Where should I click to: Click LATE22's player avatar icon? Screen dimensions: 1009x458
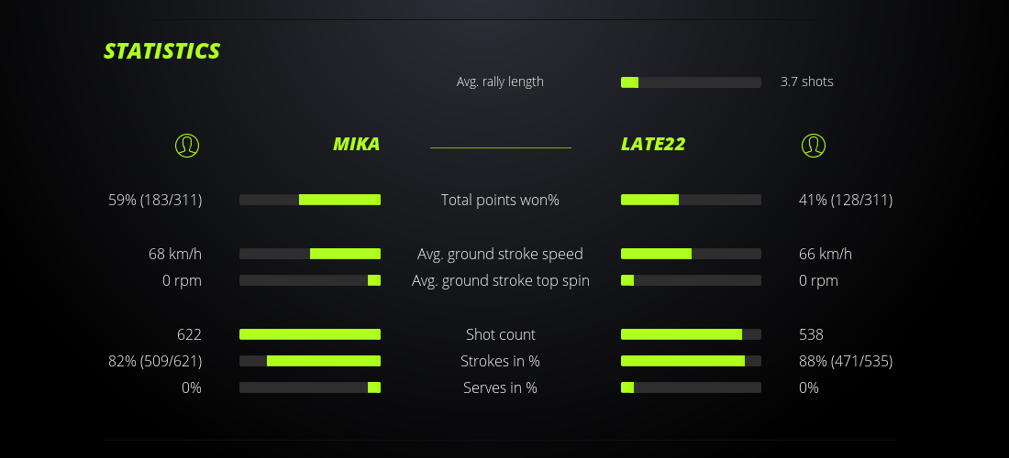(814, 145)
